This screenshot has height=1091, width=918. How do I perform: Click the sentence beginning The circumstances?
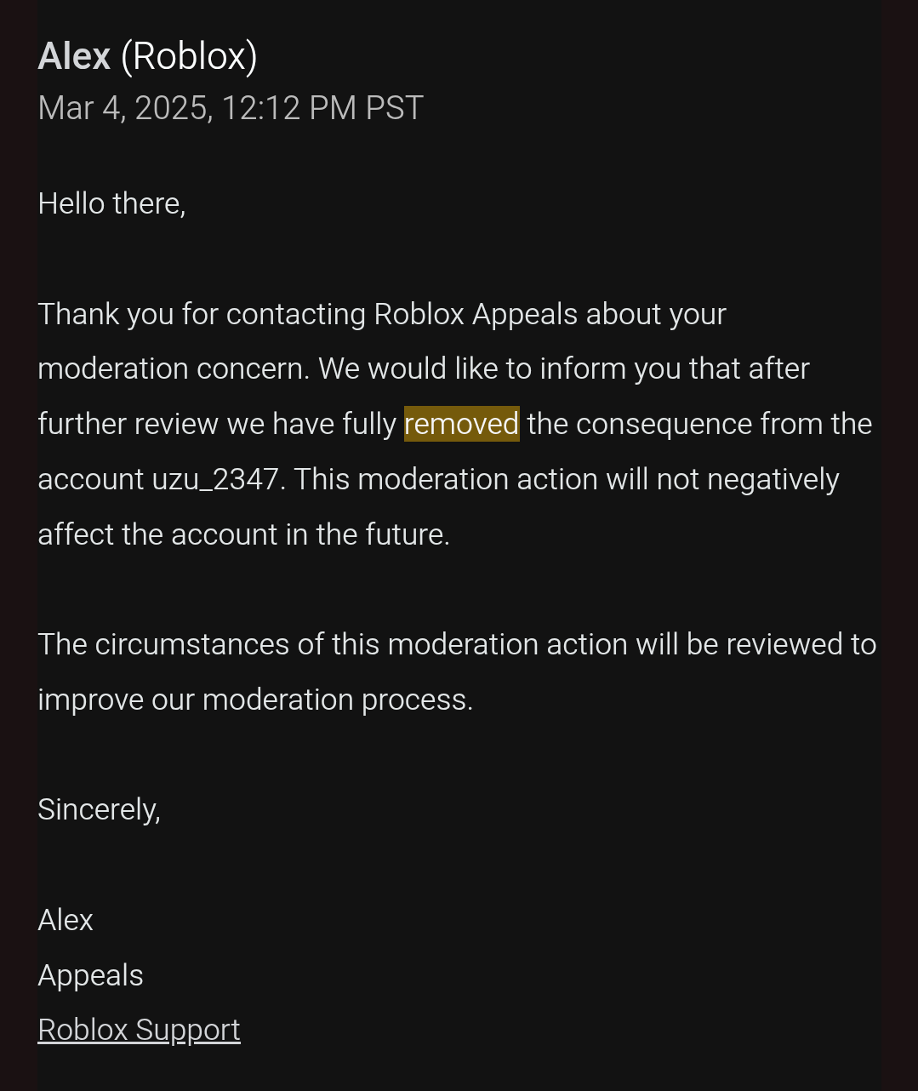coord(457,671)
